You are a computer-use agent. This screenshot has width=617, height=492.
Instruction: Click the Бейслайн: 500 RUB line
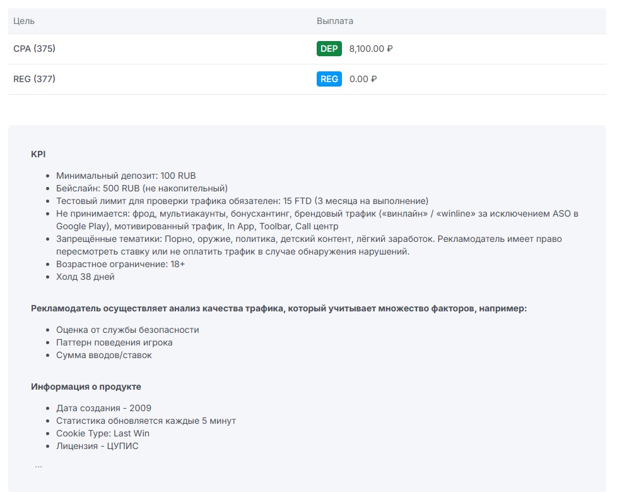(x=142, y=188)
